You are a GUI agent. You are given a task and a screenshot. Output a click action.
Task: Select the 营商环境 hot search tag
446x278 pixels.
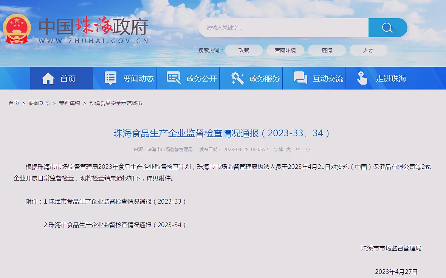click(285, 50)
